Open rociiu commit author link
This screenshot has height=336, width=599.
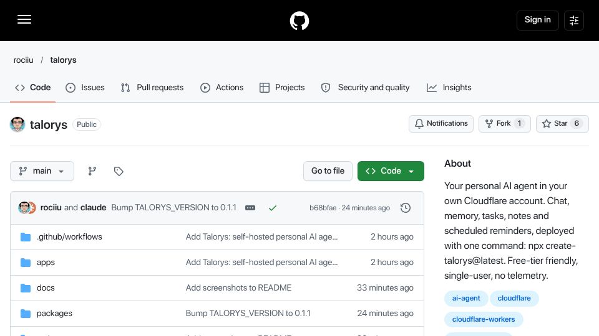coord(51,208)
